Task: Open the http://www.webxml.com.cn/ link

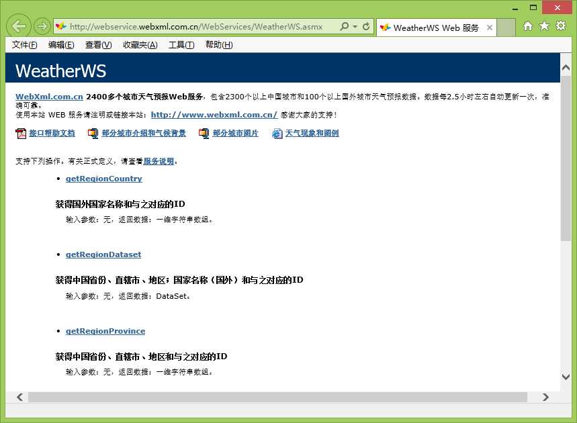Action: (214, 115)
